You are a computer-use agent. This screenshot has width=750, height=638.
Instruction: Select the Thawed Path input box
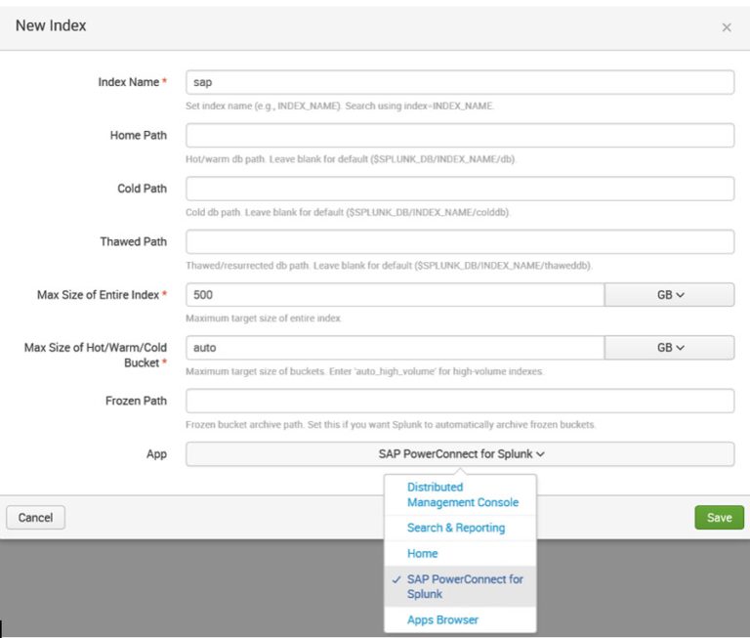pos(459,241)
